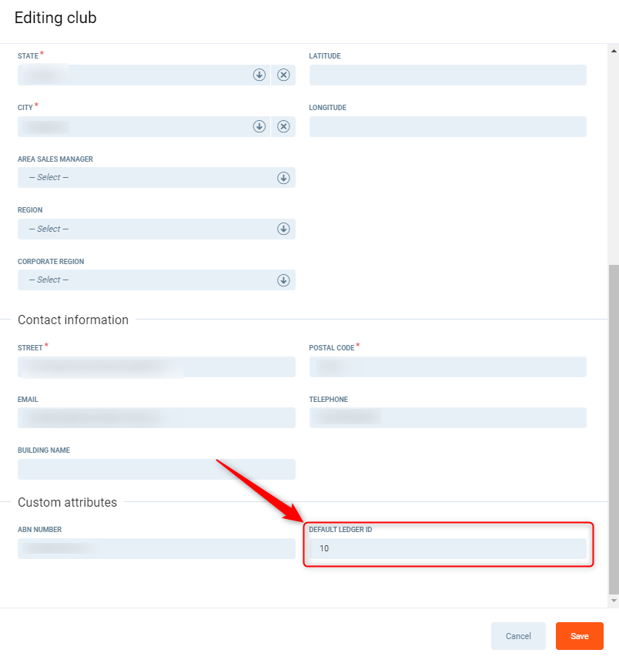The width and height of the screenshot is (619, 663).
Task: Click the Cancel button
Action: [518, 636]
